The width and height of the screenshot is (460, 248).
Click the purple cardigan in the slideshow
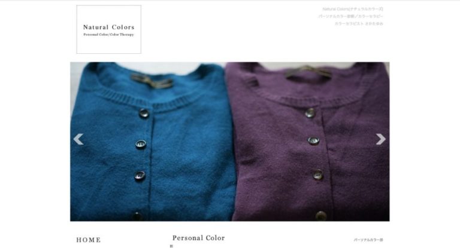pos(308,142)
